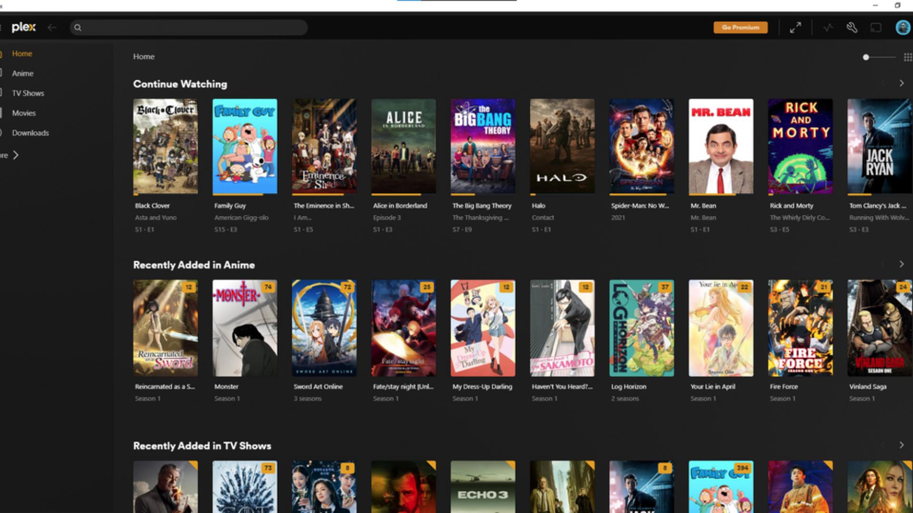
Task: Switch to grid view icon
Action: 907,57
